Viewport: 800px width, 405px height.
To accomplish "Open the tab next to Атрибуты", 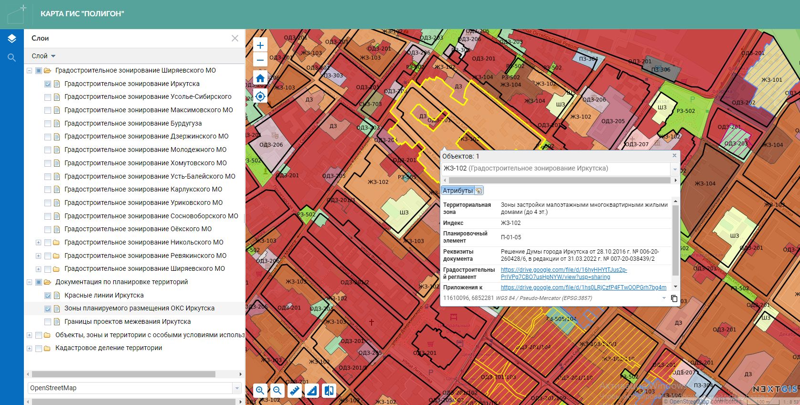I will 479,191.
